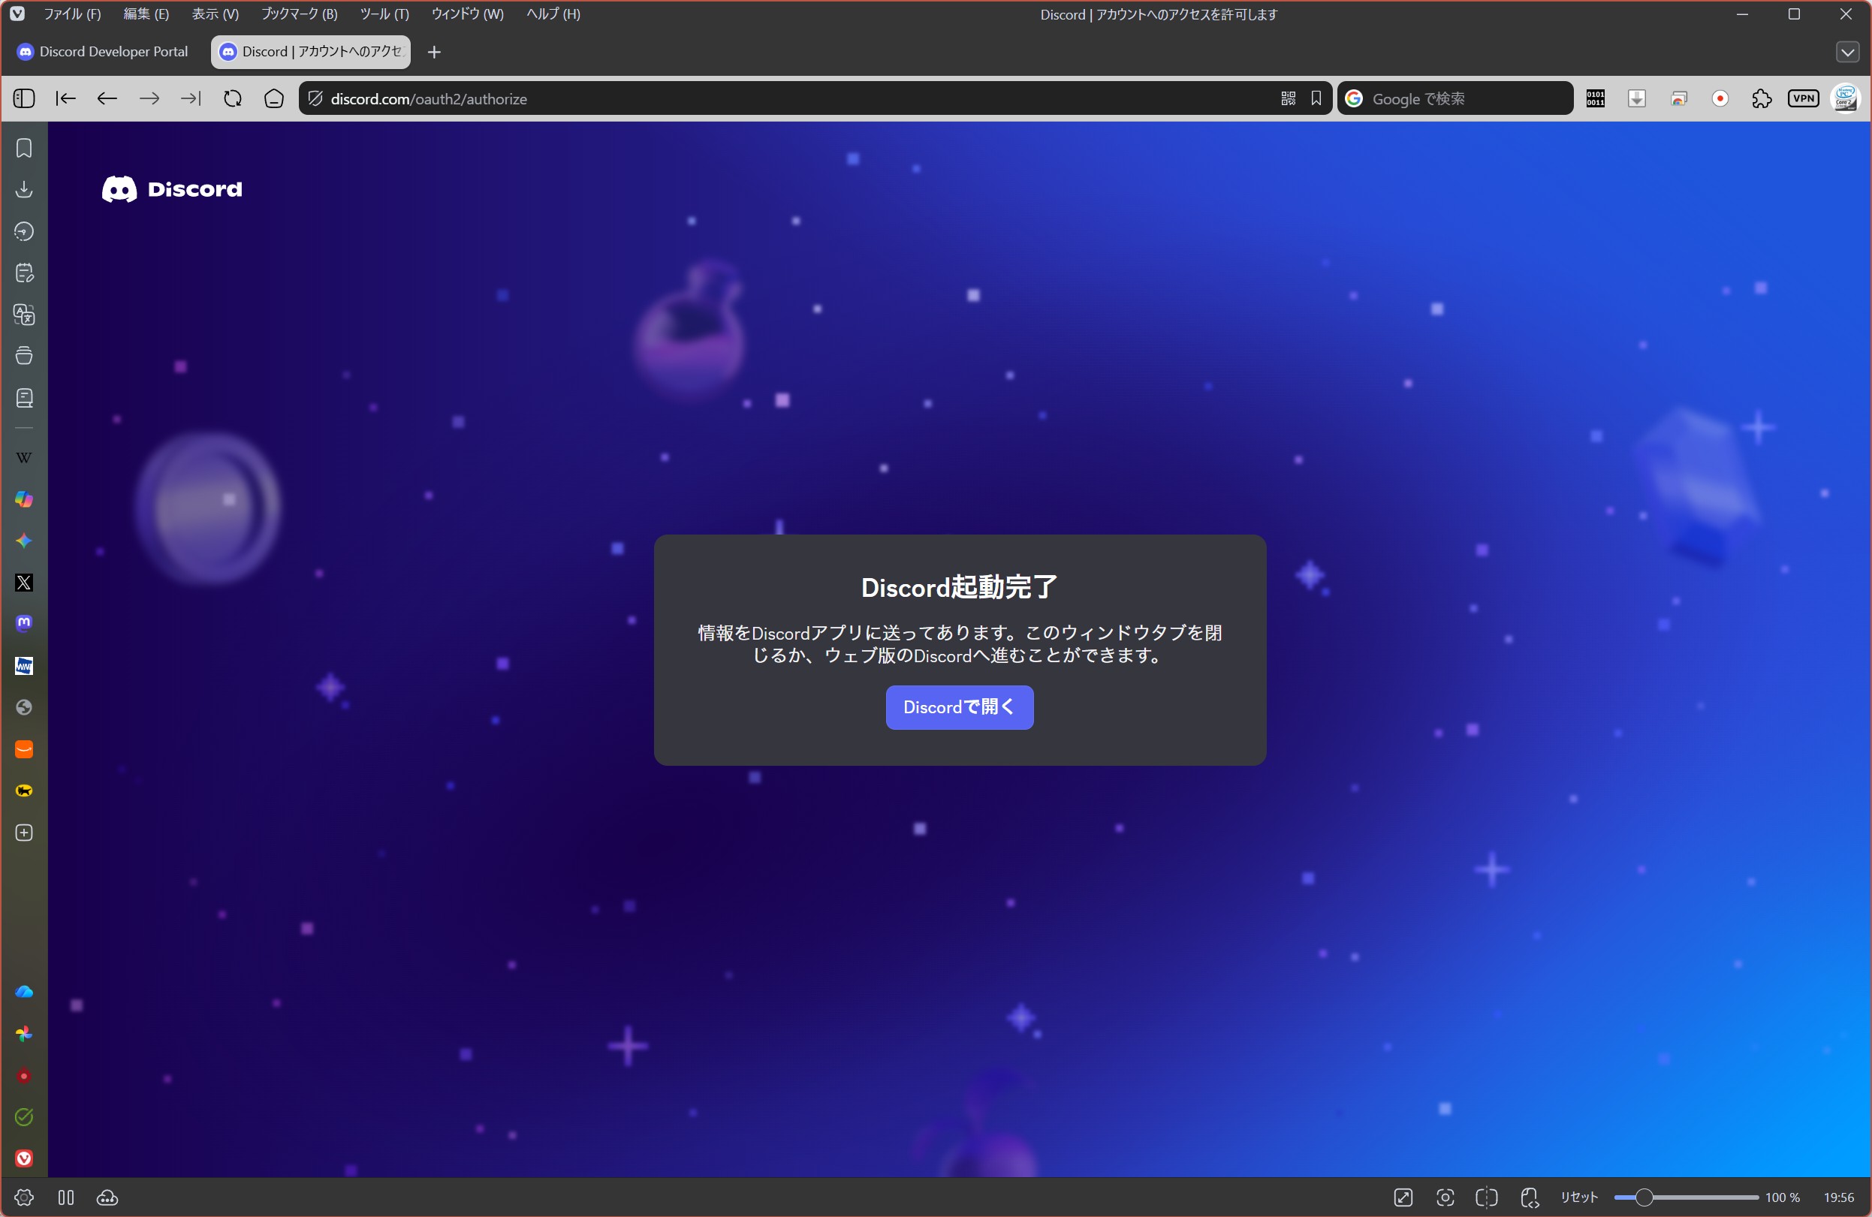Open the extensions puzzle piece menu
Image resolution: width=1872 pixels, height=1217 pixels.
click(x=1762, y=98)
